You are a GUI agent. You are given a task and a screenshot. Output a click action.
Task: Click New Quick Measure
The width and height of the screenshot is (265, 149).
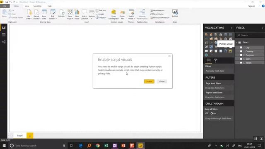tap(160, 17)
